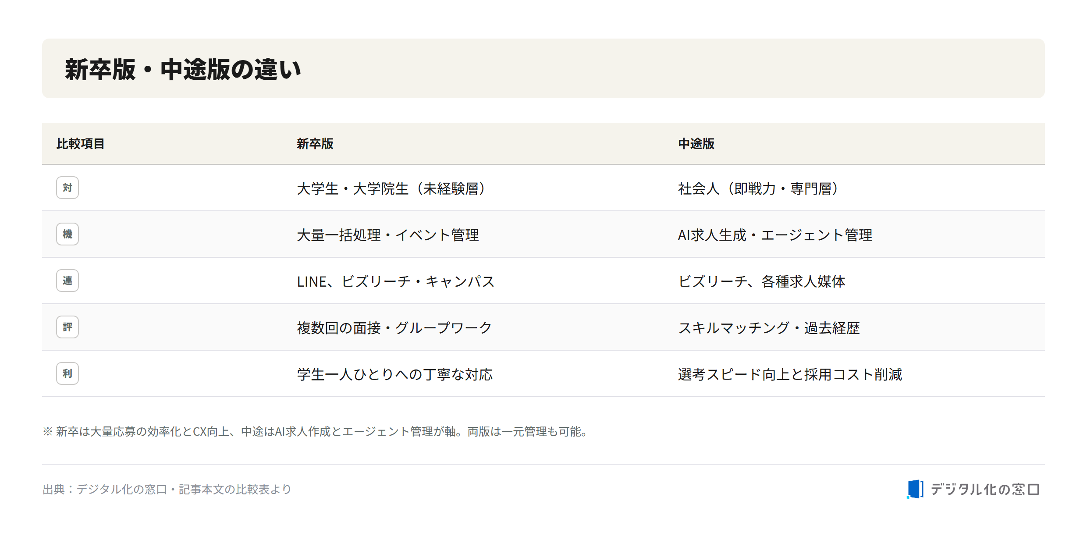This screenshot has width=1087, height=540.
Task: Click the title 新卒版・中途版の違い
Action: click(183, 69)
